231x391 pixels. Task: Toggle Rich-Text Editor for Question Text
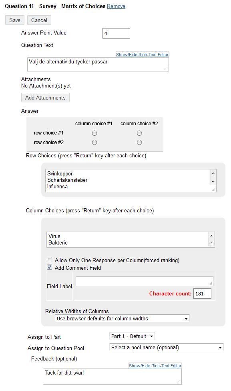click(x=142, y=55)
